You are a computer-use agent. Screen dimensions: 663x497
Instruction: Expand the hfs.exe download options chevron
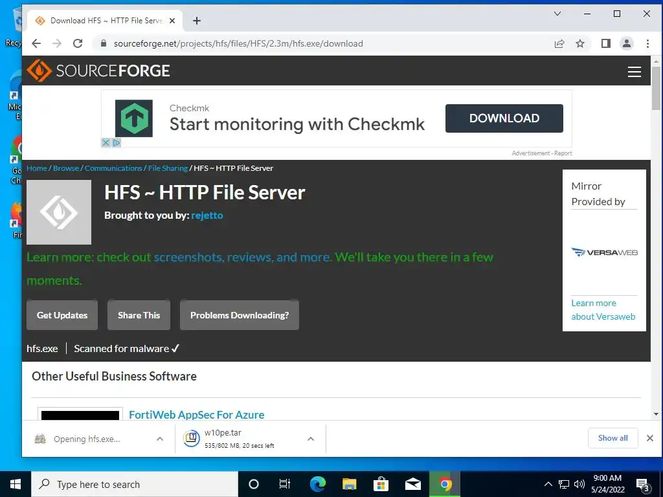[160, 439]
